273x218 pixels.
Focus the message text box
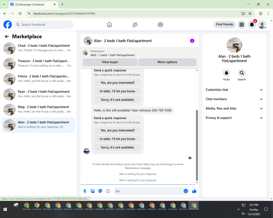click(149, 191)
